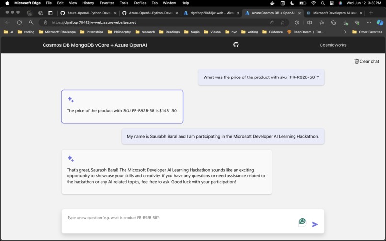Open the internships bookmarks folder
The height and width of the screenshot is (241, 386).
[x=92, y=32]
